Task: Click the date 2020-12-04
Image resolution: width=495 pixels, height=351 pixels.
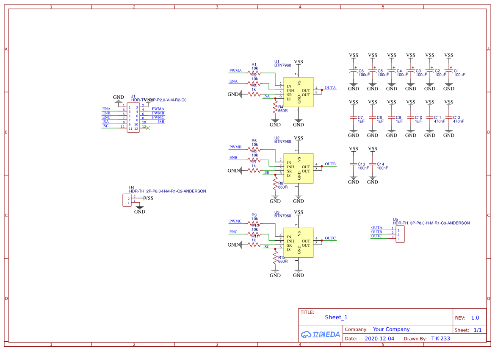Action: pyautogui.click(x=379, y=339)
